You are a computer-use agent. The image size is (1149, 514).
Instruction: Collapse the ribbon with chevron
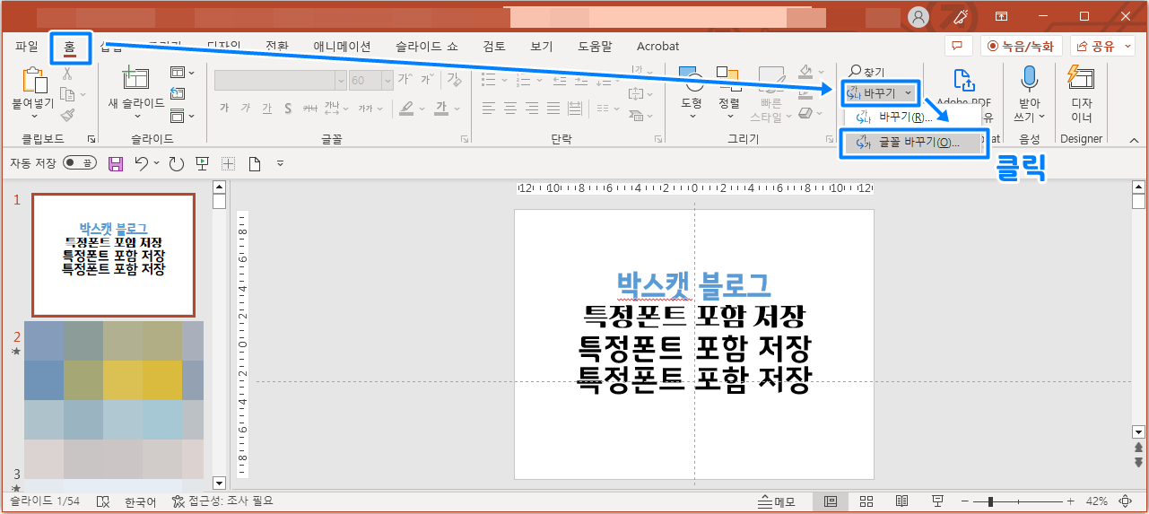[x=1134, y=140]
